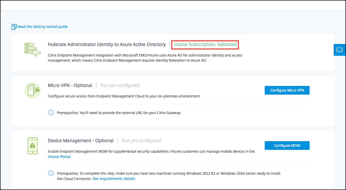Click the Device Management - Optional heading
This screenshot has height=190, width=346.
click(x=81, y=141)
